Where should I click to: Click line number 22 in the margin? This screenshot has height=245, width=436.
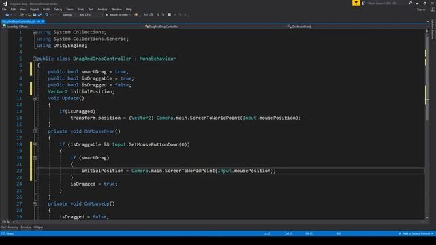click(x=19, y=171)
